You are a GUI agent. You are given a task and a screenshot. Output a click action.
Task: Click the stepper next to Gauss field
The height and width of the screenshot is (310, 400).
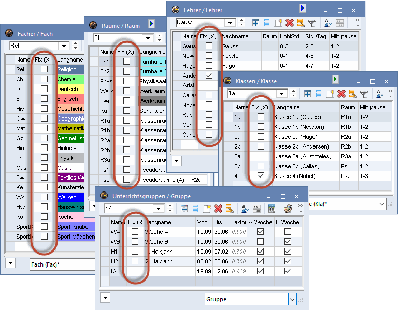point(241,22)
